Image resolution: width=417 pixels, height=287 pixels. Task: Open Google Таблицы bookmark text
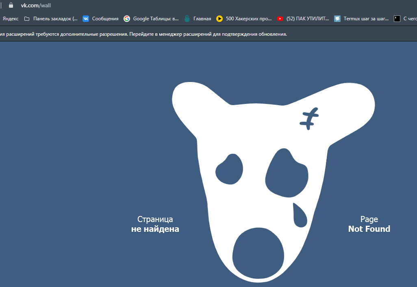click(x=156, y=19)
